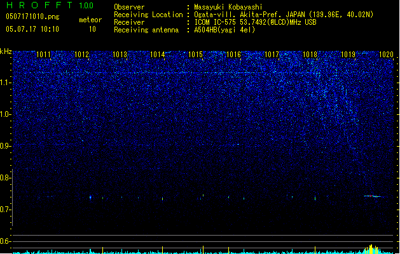Click the HROFFT 1.0.0 title text
400x254 pixels.
click(x=50, y=5)
